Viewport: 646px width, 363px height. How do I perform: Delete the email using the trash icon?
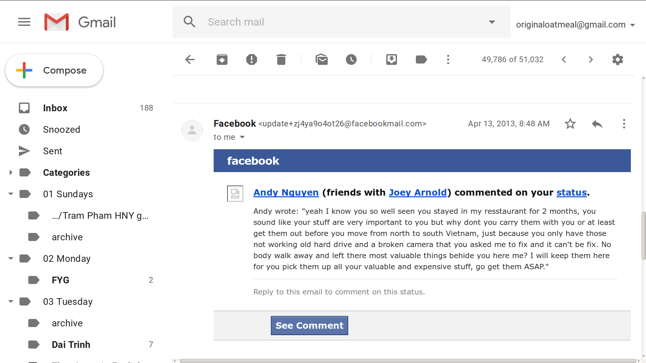click(281, 59)
